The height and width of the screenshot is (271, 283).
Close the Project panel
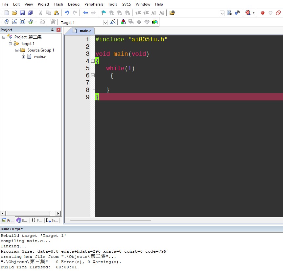pyautogui.click(x=59, y=30)
